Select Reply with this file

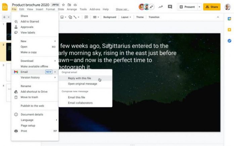[x=79, y=78]
